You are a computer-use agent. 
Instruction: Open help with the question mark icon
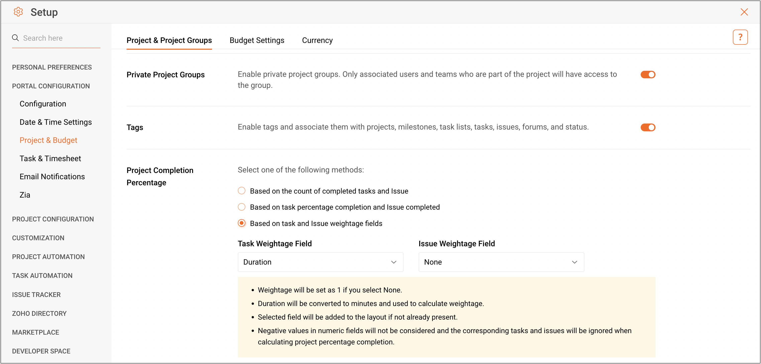coord(740,37)
